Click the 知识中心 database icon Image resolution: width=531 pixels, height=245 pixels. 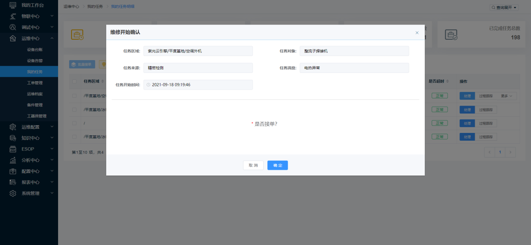pos(13,138)
